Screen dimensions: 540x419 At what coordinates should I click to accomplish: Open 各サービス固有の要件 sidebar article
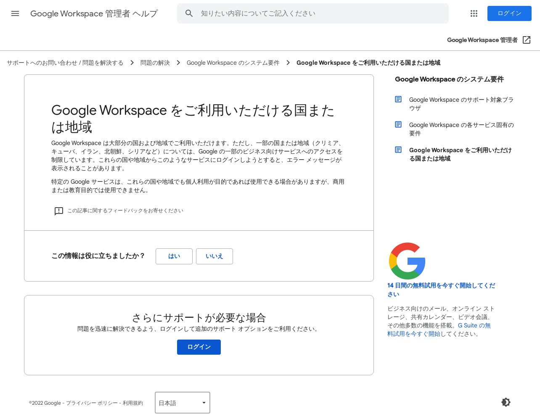click(x=461, y=129)
